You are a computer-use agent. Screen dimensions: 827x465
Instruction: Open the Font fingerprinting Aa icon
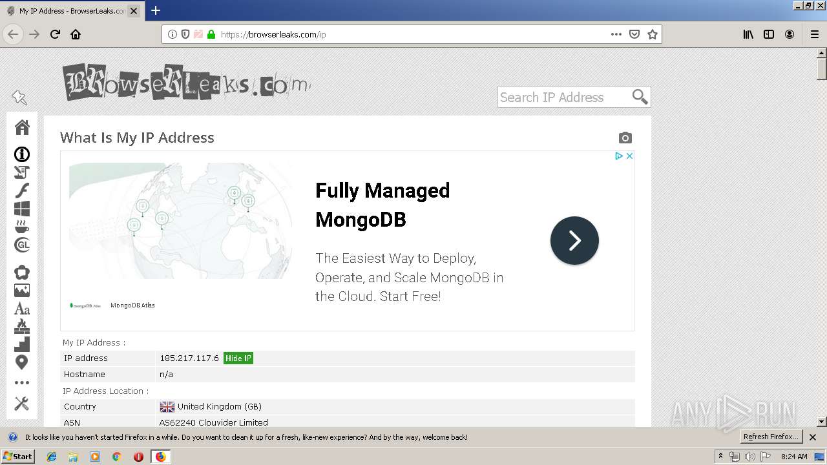tap(22, 309)
